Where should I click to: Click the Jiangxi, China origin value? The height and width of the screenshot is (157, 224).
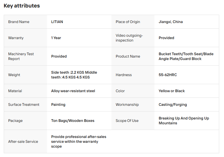click(171, 22)
